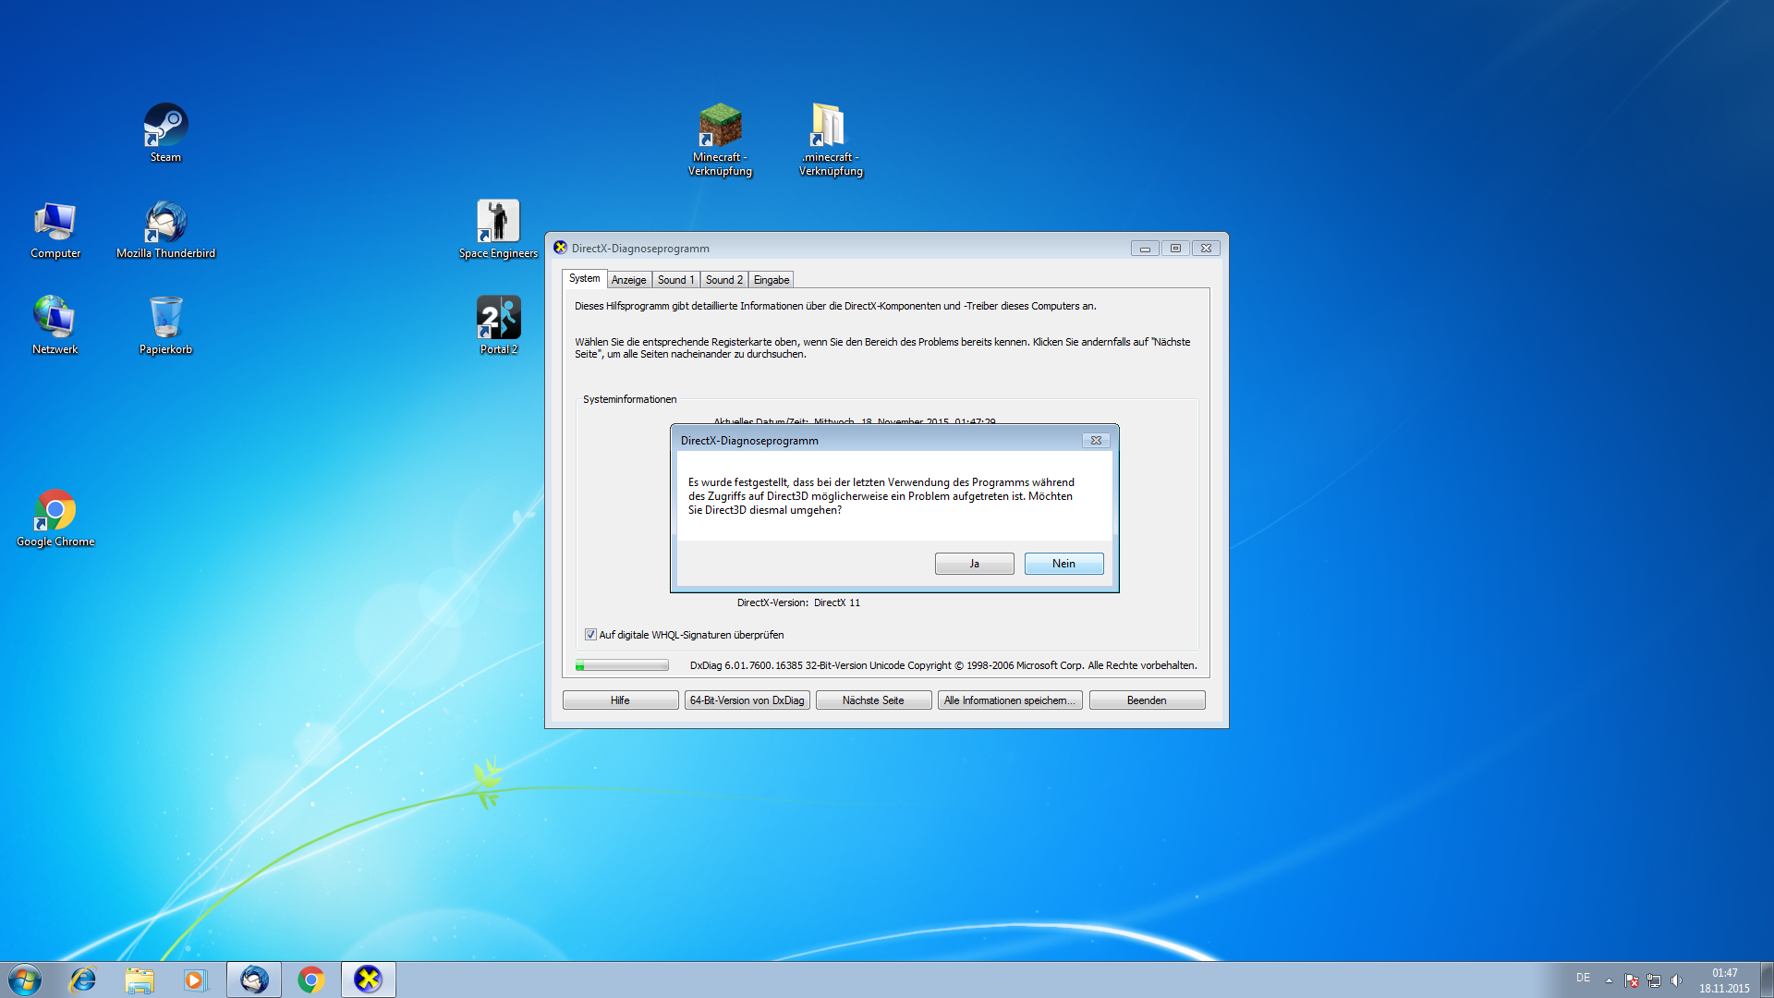The width and height of the screenshot is (1774, 998).
Task: Click the Chrome taskbar icon
Action: tap(311, 980)
